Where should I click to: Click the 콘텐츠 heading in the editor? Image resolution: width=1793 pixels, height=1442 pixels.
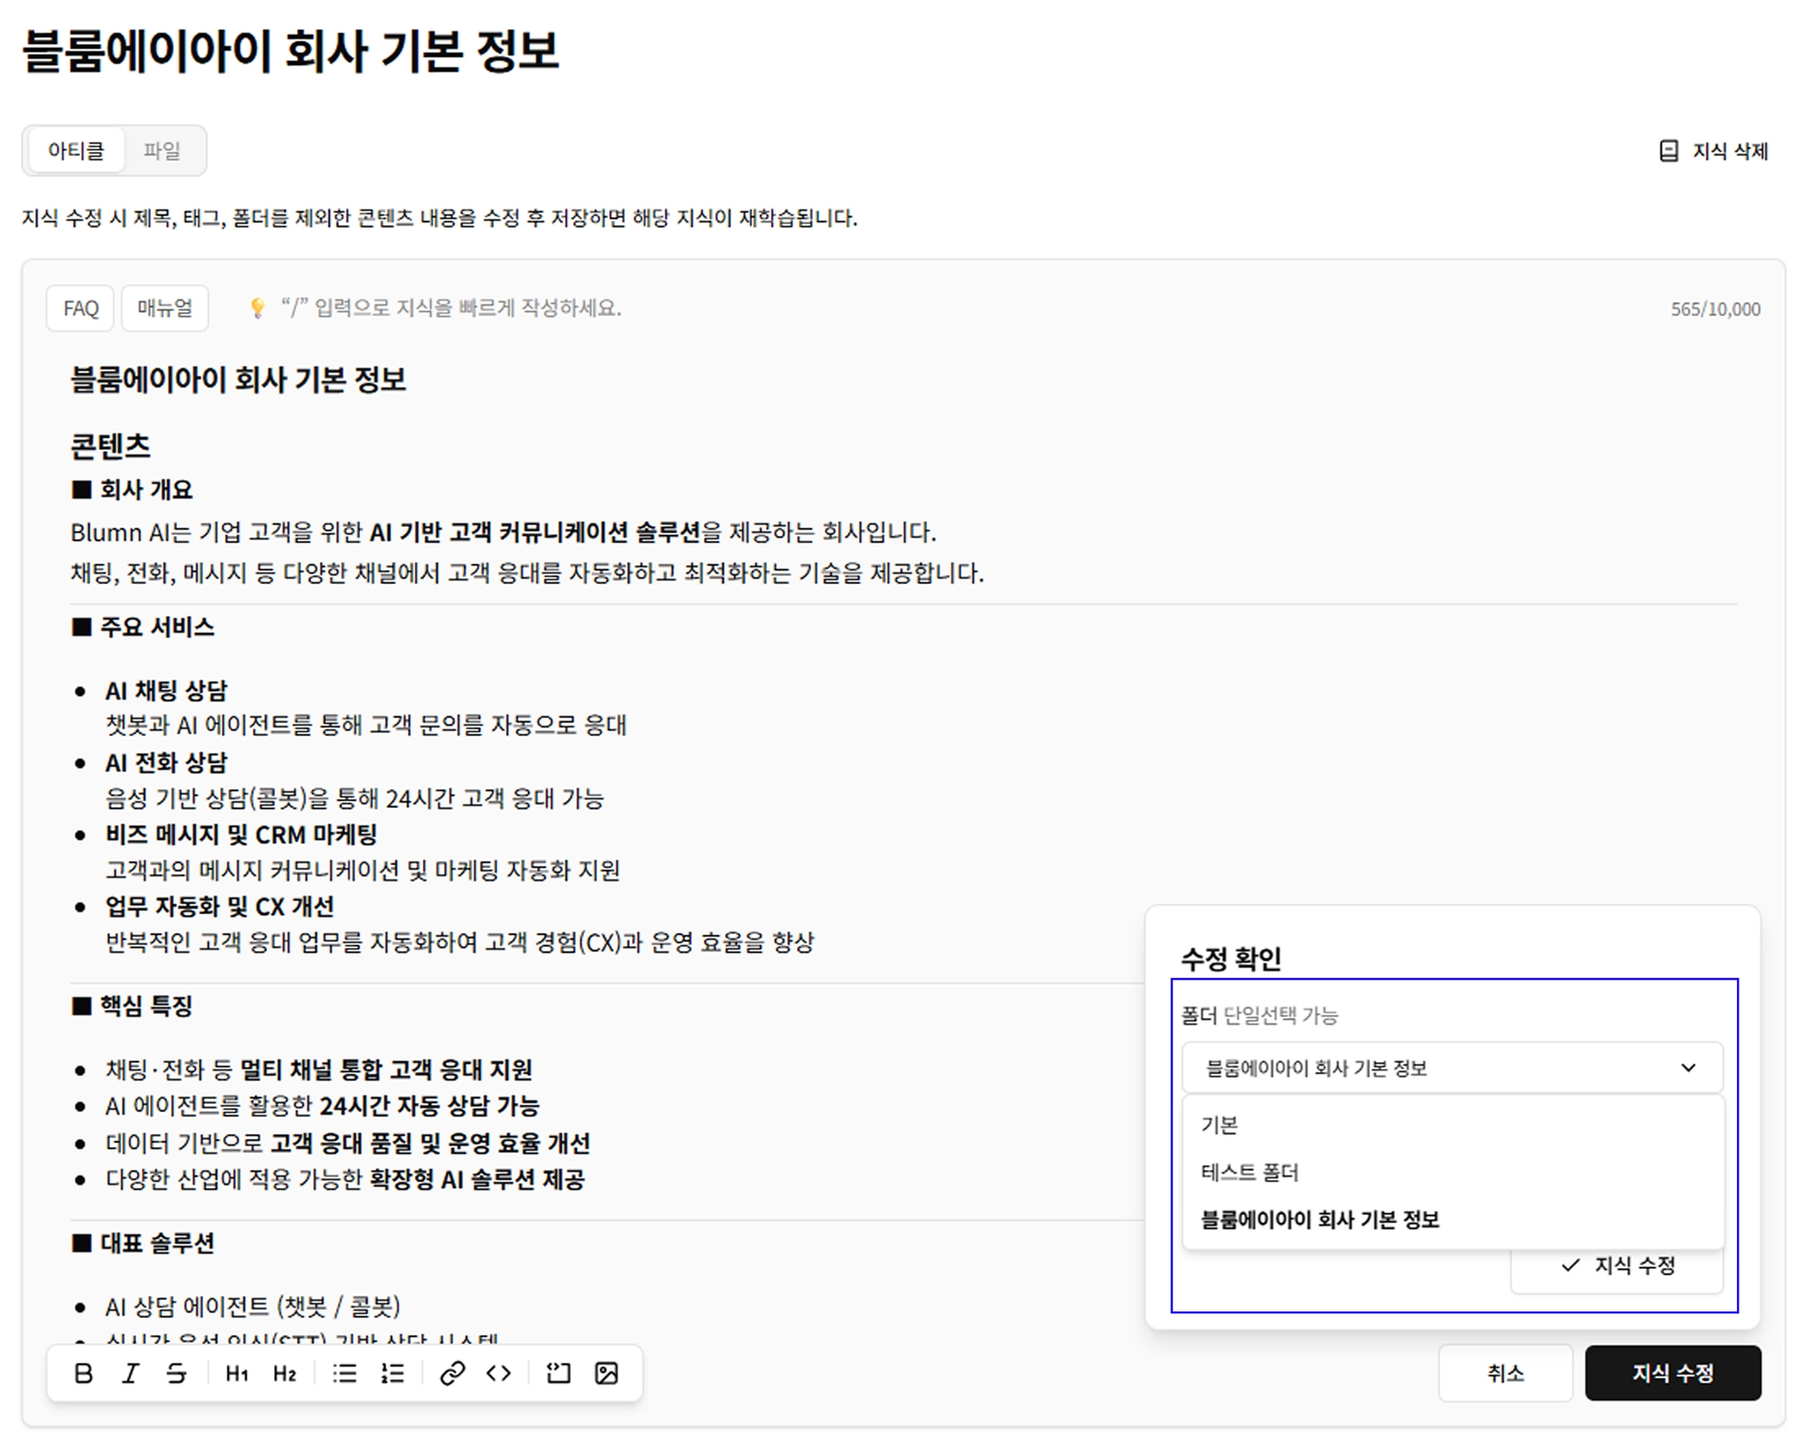pyautogui.click(x=110, y=447)
